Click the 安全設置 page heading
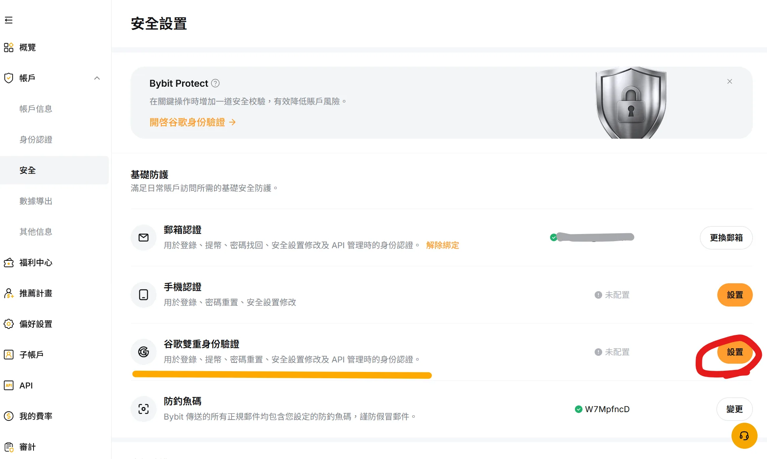 pos(159,24)
